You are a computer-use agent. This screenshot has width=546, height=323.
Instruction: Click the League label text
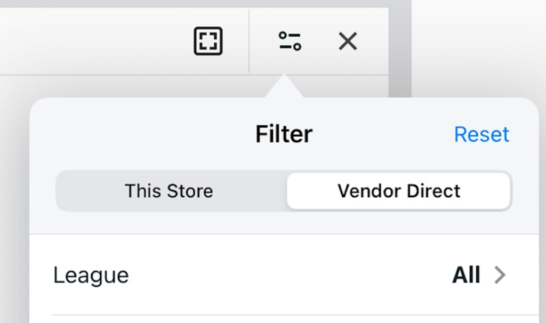click(91, 276)
